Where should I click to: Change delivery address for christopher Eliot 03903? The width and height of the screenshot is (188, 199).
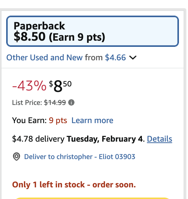(x=80, y=157)
